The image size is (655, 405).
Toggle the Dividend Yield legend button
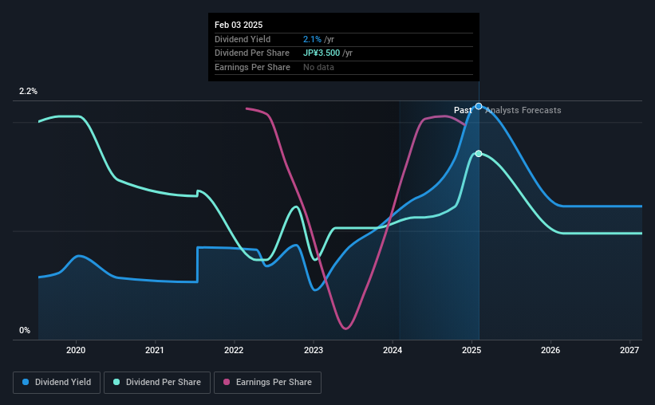coord(57,383)
